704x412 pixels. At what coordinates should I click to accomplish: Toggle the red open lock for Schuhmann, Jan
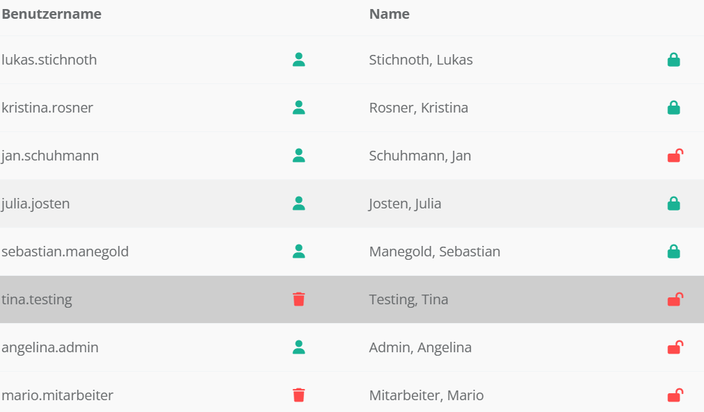(x=674, y=156)
